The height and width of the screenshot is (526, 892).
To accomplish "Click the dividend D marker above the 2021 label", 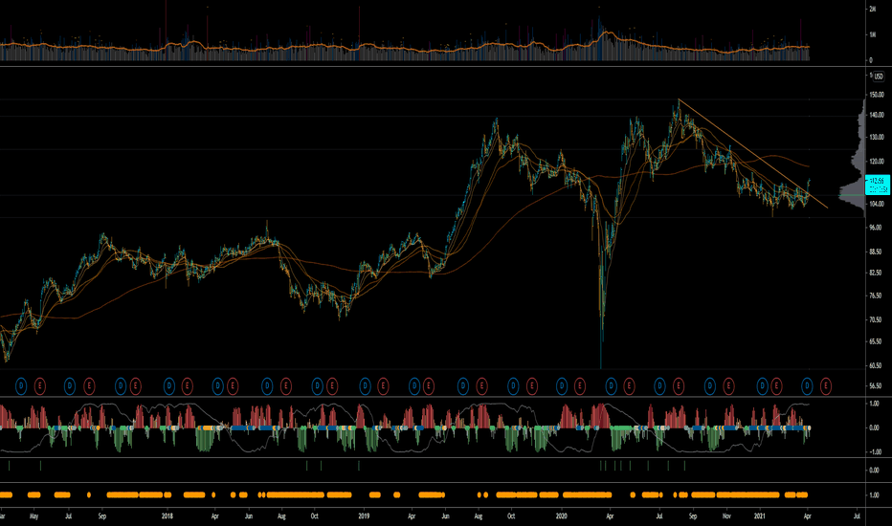I will tap(762, 386).
